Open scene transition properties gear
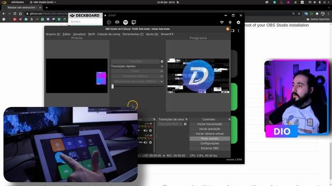Screen dimensions: 332x186 pyautogui.click(x=185, y=124)
